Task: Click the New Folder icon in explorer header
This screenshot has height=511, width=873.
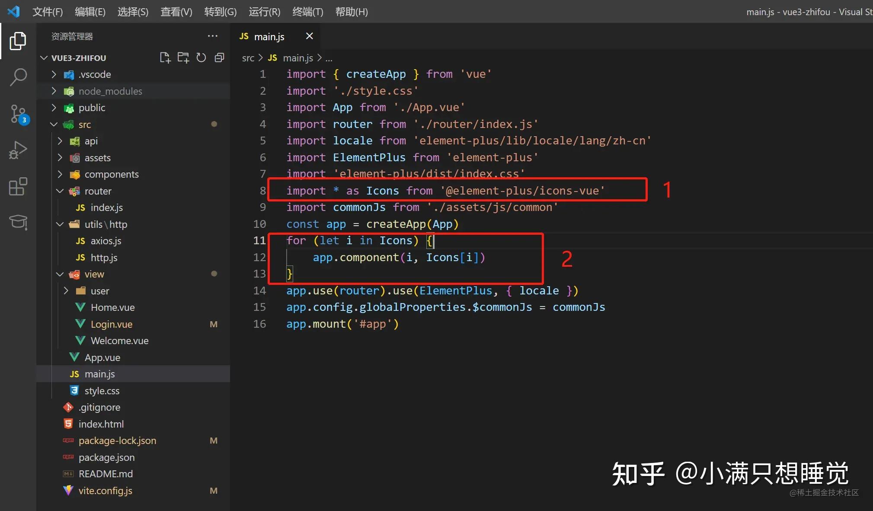Action: 183,57
